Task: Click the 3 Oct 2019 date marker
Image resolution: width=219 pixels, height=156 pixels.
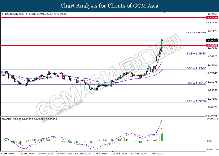Action: (x=8, y=154)
